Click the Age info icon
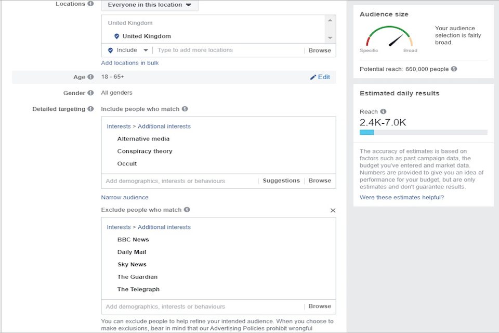Screen dimensions: 499x333 coord(90,77)
